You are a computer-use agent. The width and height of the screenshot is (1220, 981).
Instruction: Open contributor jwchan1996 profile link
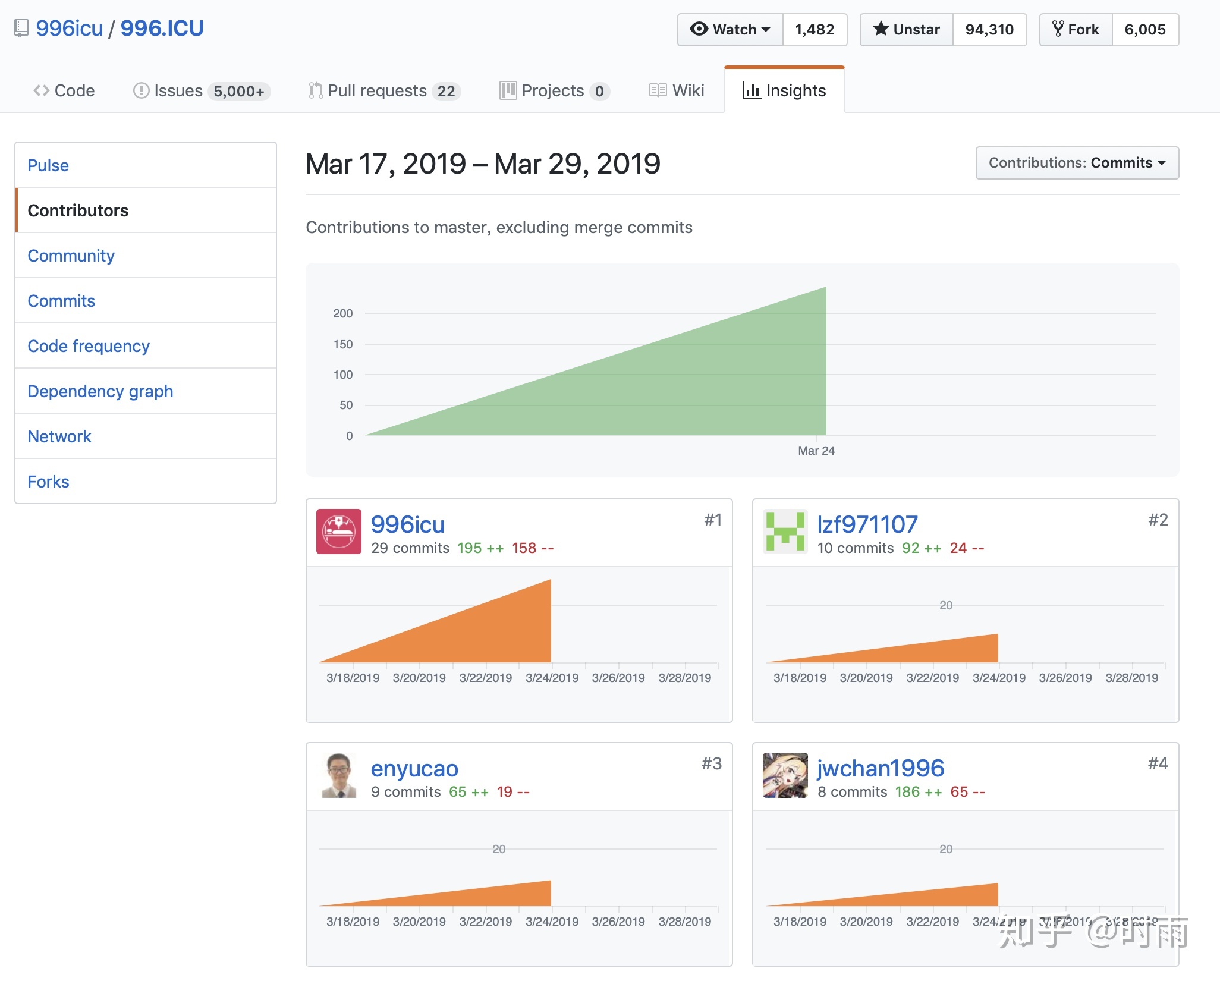(881, 768)
